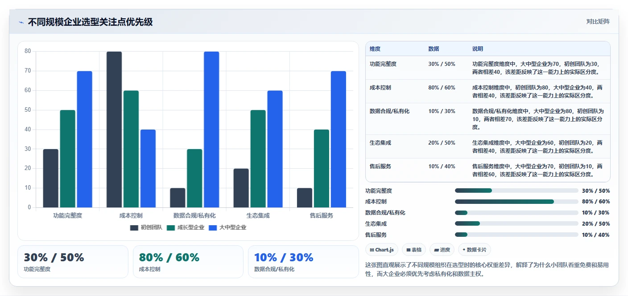628x296 pixels.
Task: Click the 成本控制 成长型企业 green bar
Action: coord(131,149)
